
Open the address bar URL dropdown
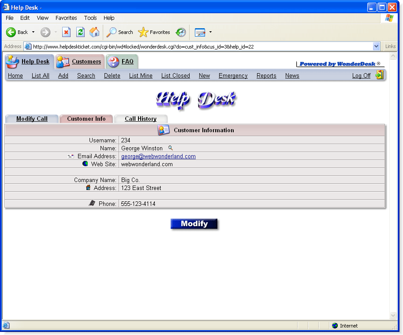pos(376,46)
